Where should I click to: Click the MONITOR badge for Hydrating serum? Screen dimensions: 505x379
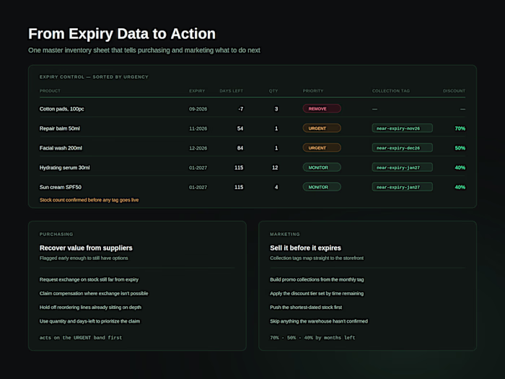coord(322,167)
